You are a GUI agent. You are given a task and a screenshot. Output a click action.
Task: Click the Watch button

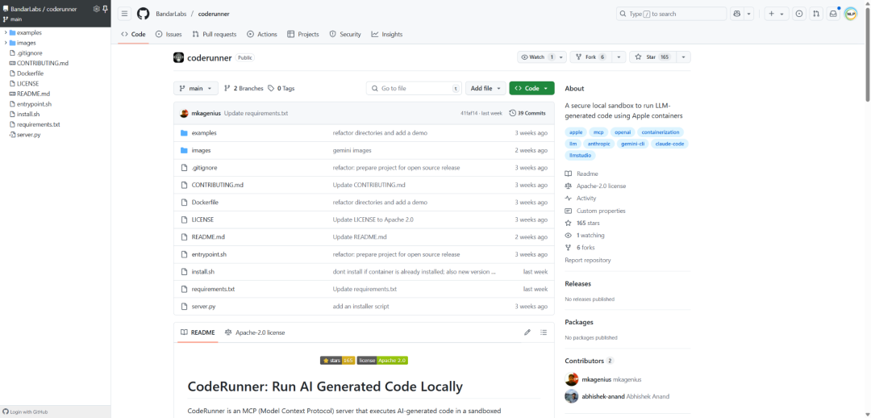point(536,57)
